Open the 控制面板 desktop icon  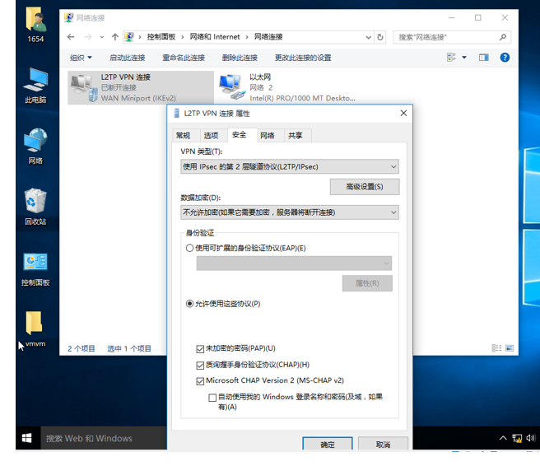click(35, 268)
